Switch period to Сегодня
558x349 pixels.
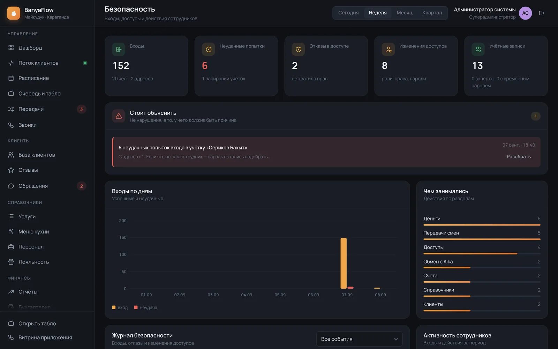pos(348,13)
